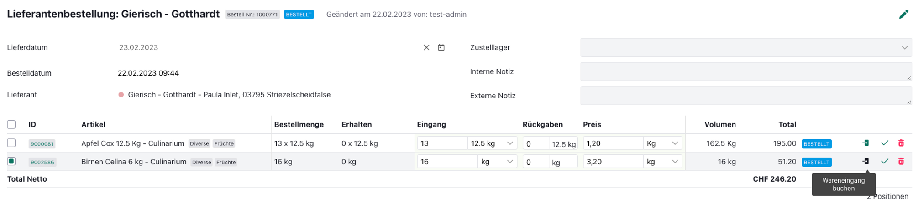Click the Eingang quantity field showing 13
Screen dimensions: 913x209
pyautogui.click(x=441, y=143)
